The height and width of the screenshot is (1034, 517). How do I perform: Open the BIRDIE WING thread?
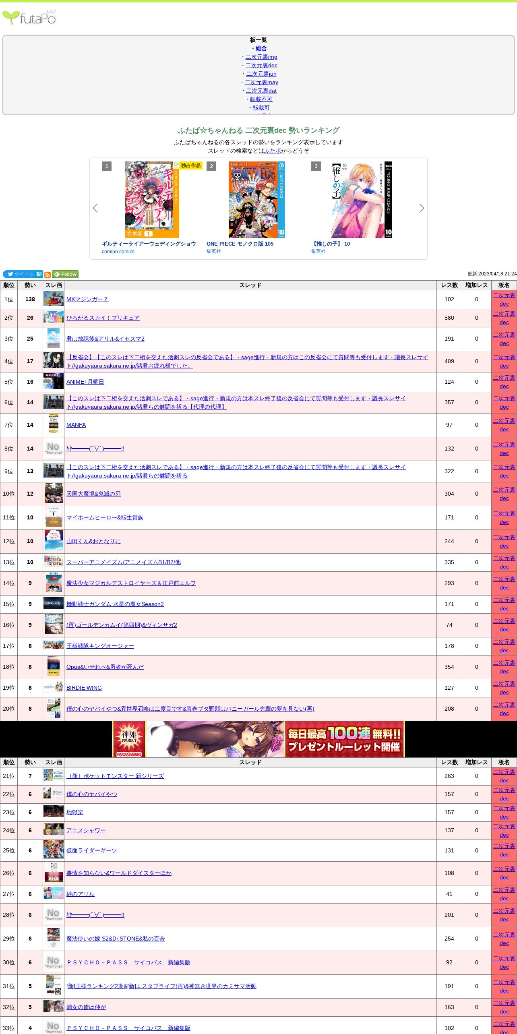click(x=84, y=688)
